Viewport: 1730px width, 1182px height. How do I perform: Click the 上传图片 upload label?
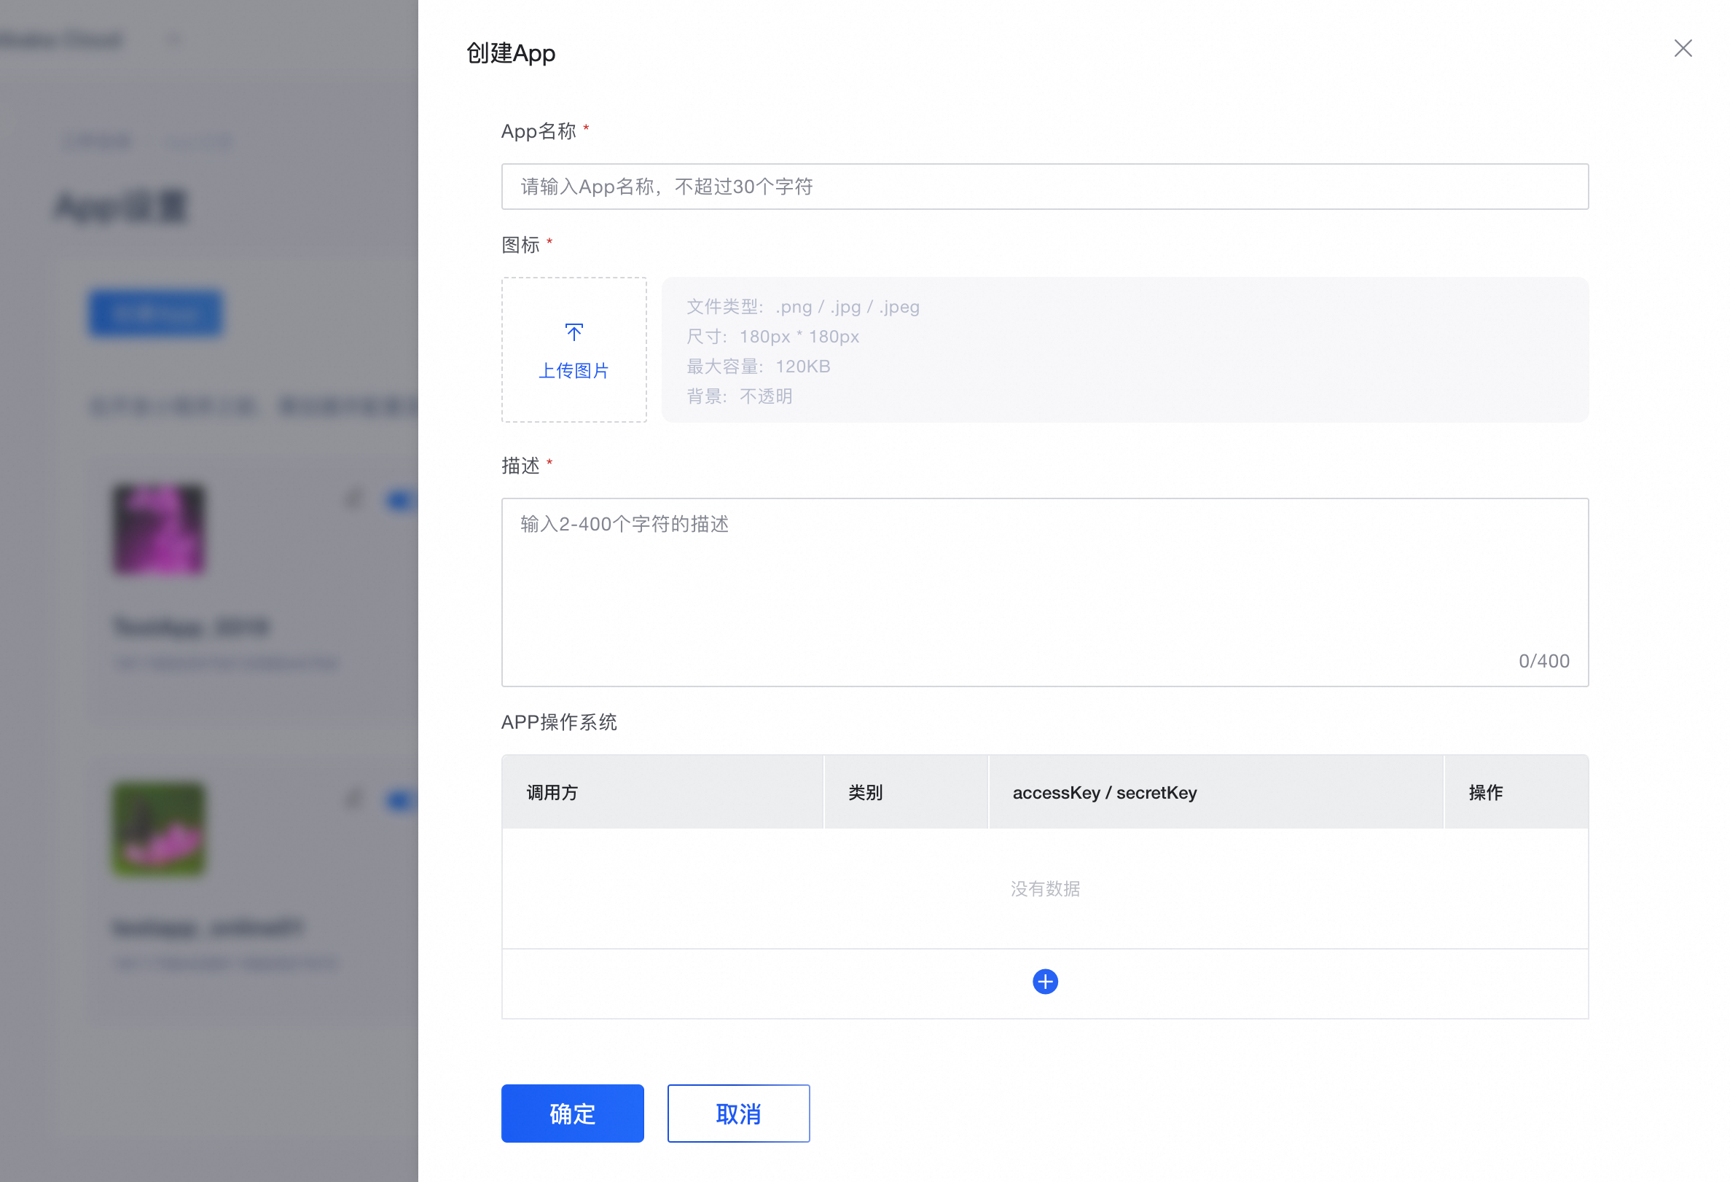click(x=574, y=371)
